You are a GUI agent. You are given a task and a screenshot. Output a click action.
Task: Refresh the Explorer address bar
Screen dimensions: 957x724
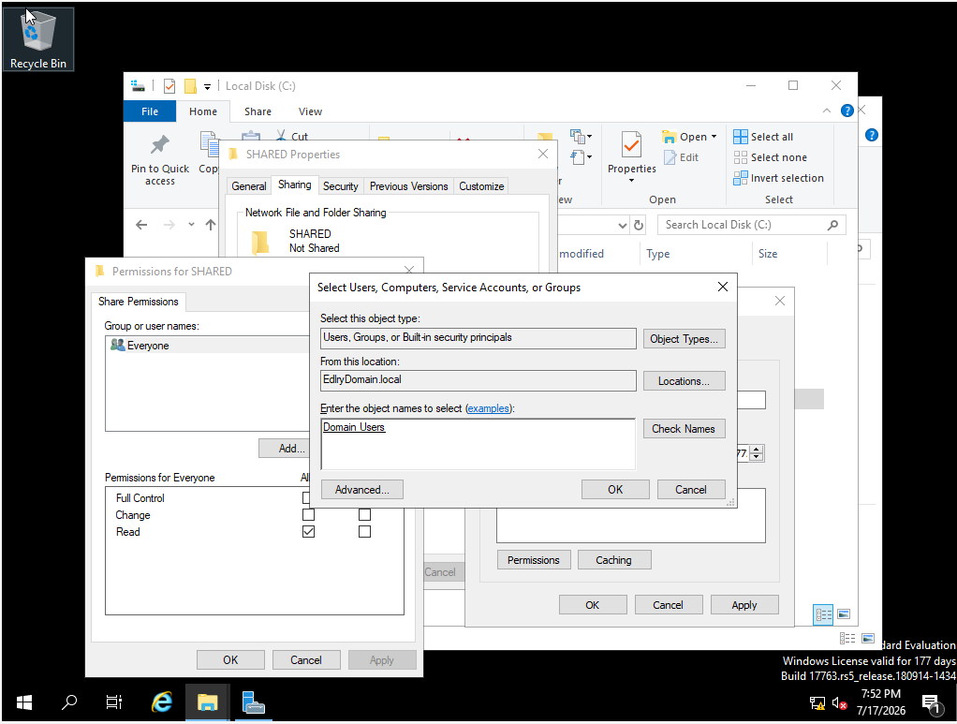coord(639,225)
